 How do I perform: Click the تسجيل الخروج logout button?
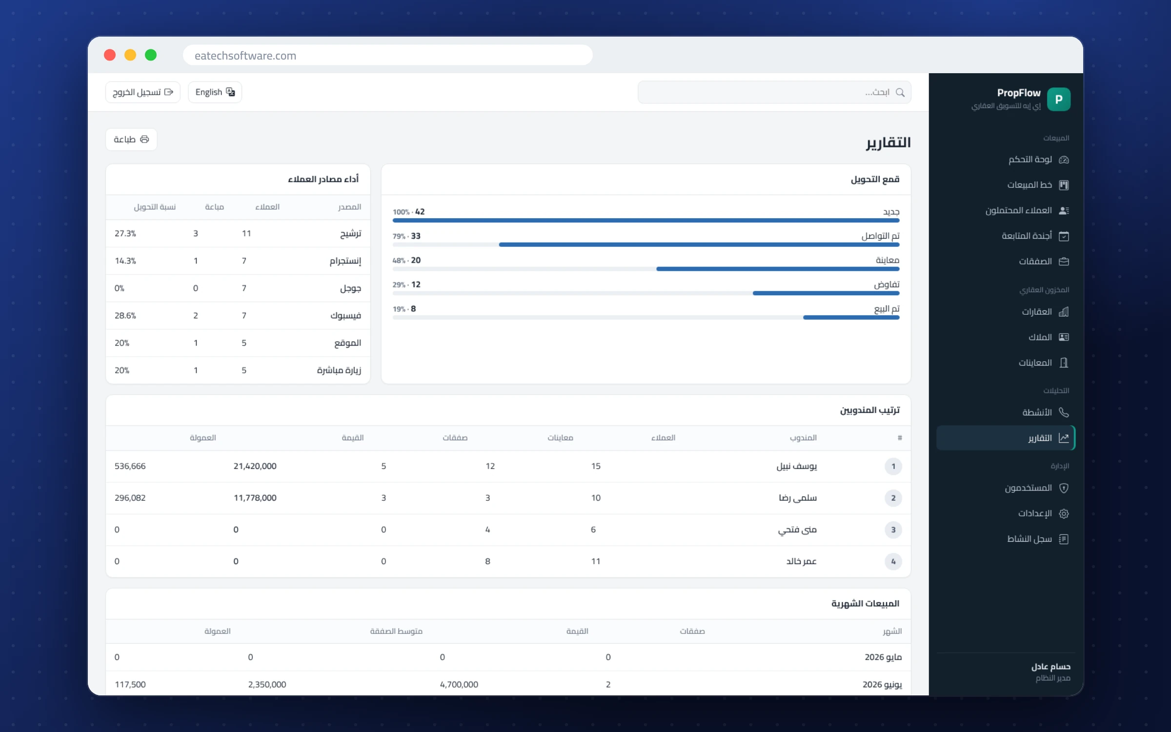pos(143,92)
